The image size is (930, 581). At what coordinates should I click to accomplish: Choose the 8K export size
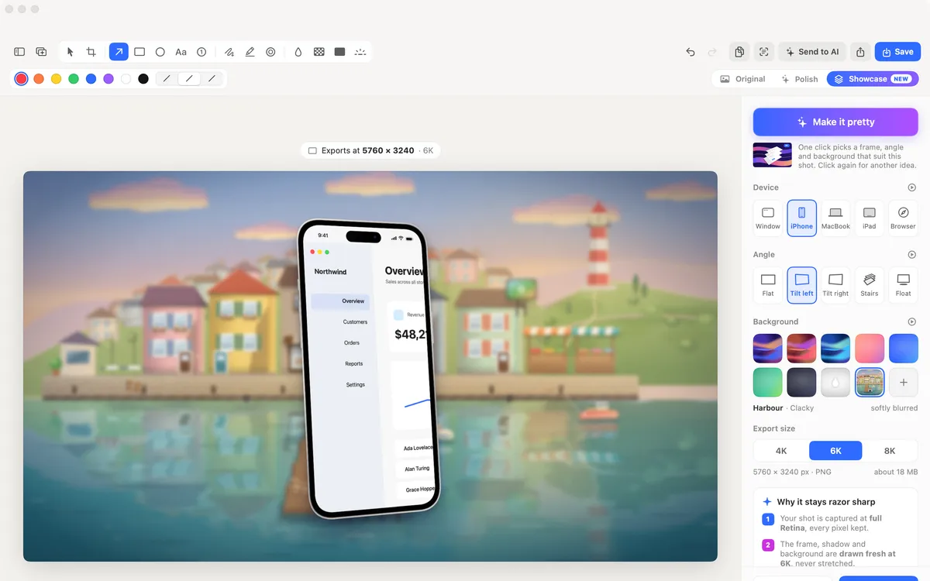(x=890, y=451)
